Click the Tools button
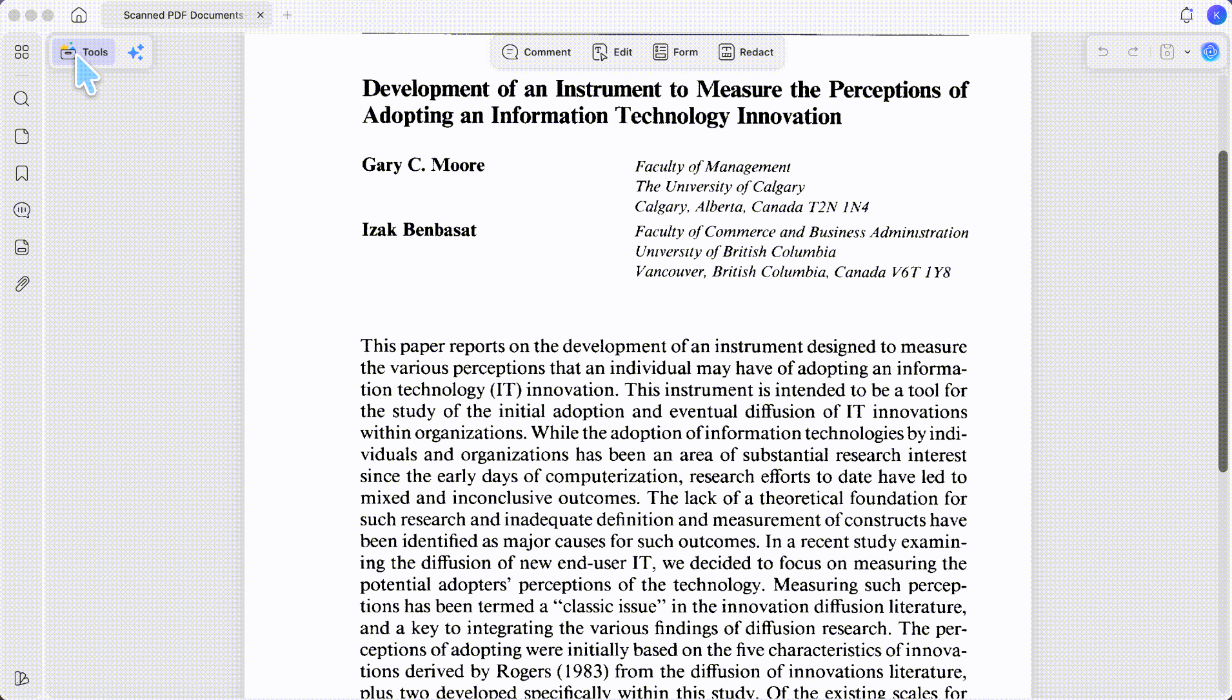This screenshot has width=1232, height=700. click(84, 52)
